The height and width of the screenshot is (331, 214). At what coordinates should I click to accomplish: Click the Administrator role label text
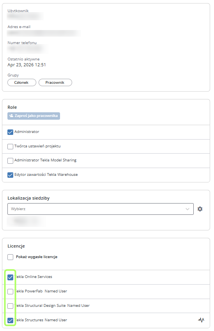pos(27,132)
